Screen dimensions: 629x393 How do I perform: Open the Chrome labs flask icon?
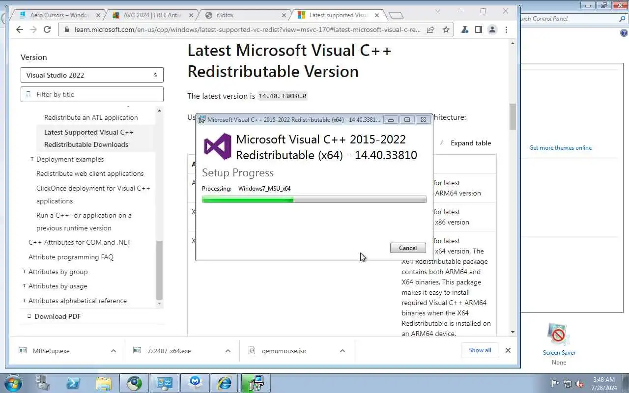click(x=464, y=29)
